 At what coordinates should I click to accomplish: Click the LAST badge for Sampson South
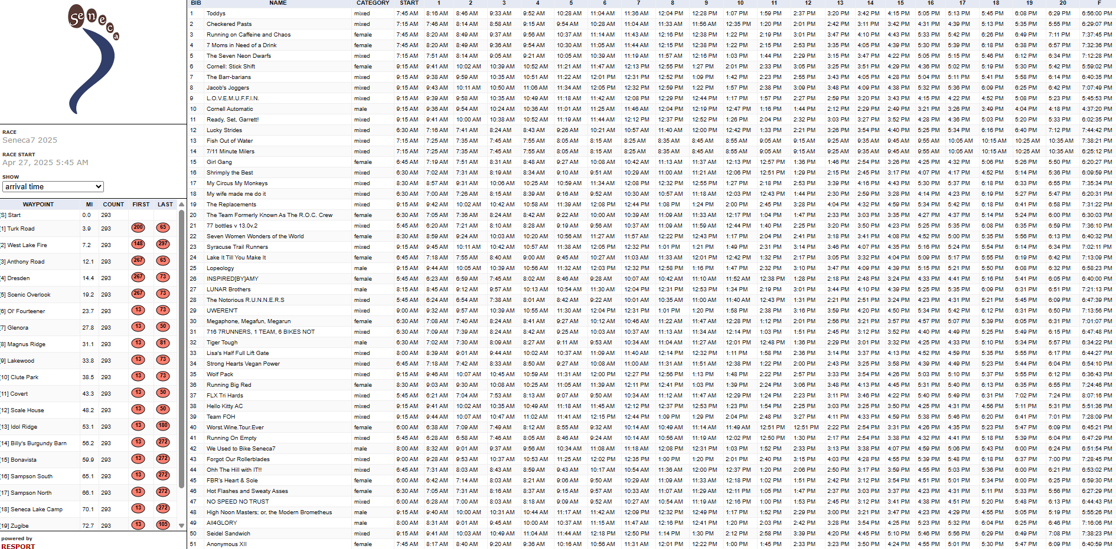(163, 475)
